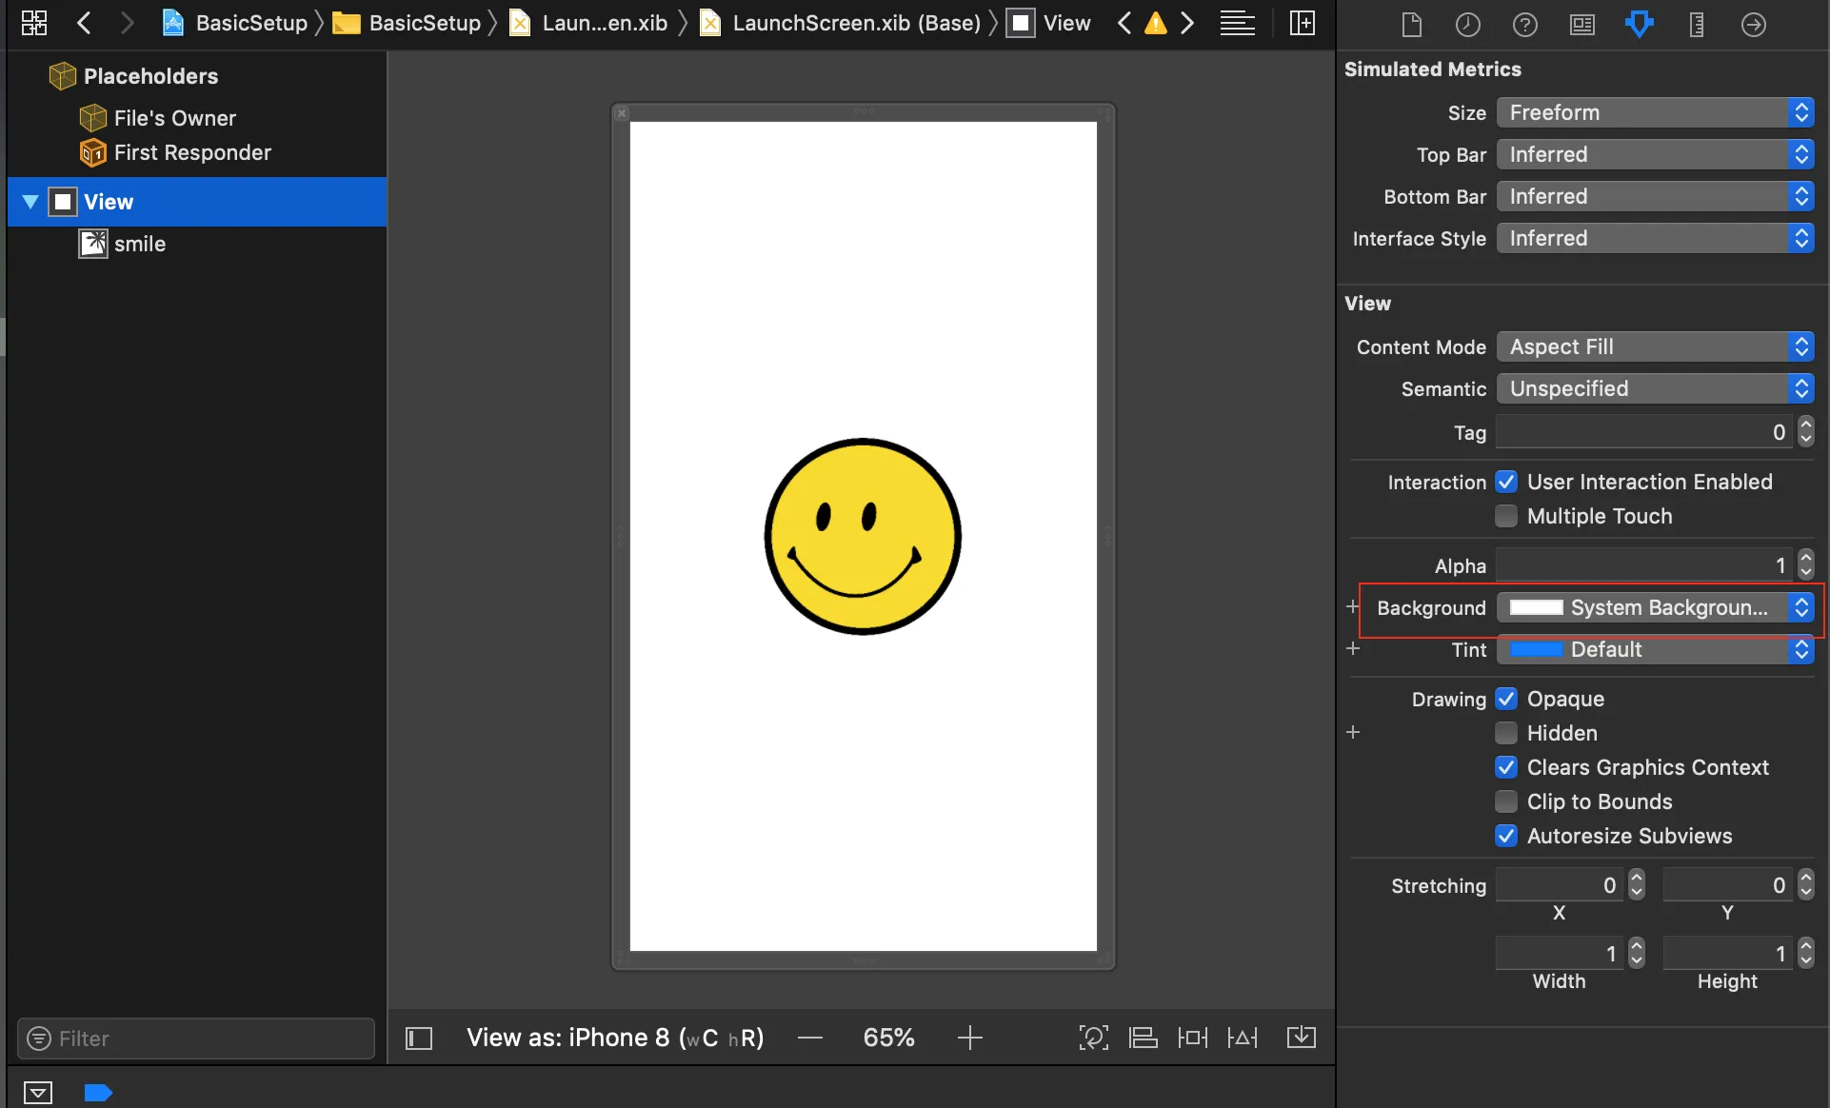Image resolution: width=1830 pixels, height=1108 pixels.
Task: Open the Size Freeform dropdown
Action: [1655, 112]
